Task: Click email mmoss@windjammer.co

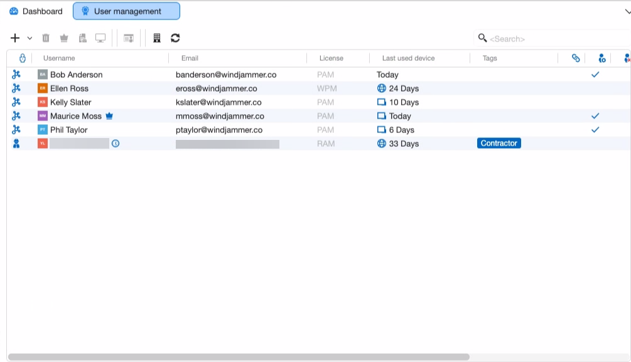Action: (220, 116)
